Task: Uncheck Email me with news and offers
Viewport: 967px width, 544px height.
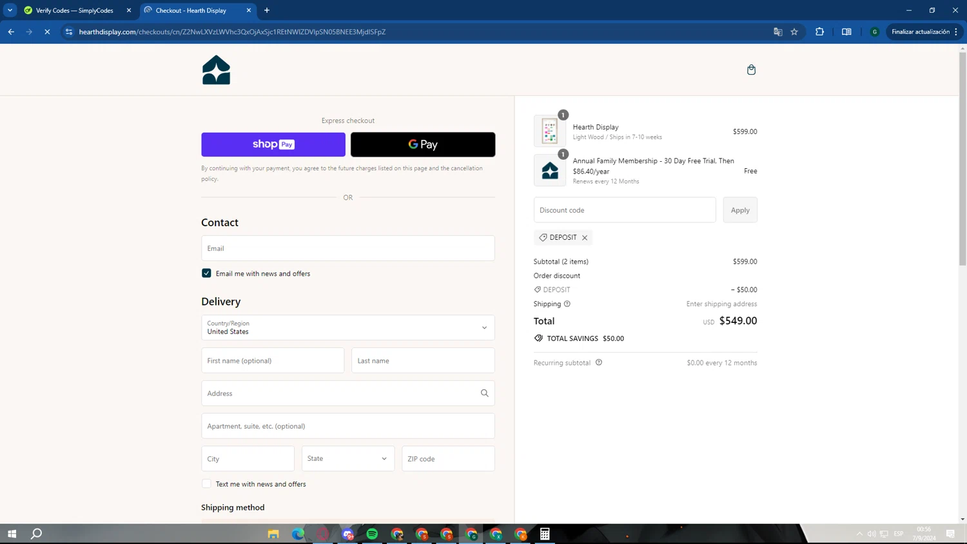Action: [206, 273]
